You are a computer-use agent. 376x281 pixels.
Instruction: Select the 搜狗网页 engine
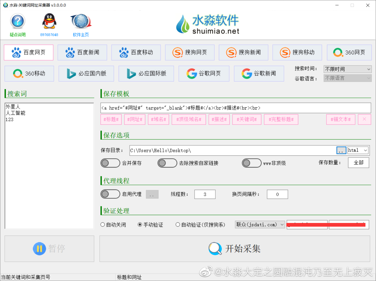[x=190, y=53]
